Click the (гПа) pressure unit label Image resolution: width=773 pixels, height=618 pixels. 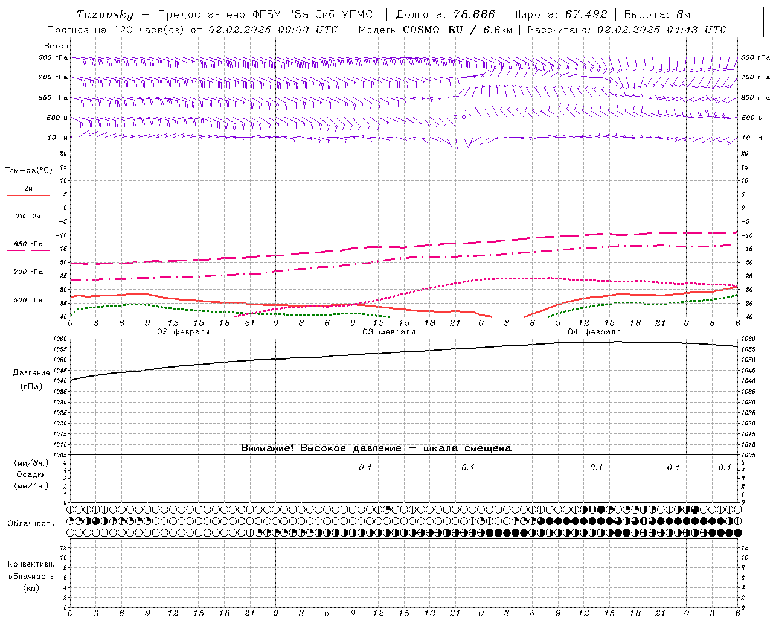pos(31,386)
